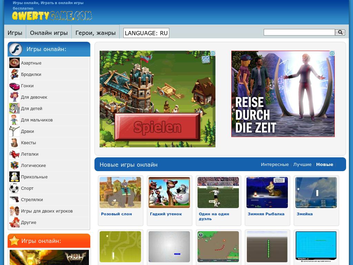Open the Азартные category link

[31, 63]
